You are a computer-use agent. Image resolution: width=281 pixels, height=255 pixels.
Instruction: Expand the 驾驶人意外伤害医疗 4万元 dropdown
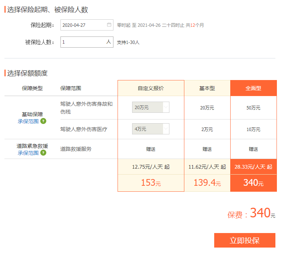151,129
